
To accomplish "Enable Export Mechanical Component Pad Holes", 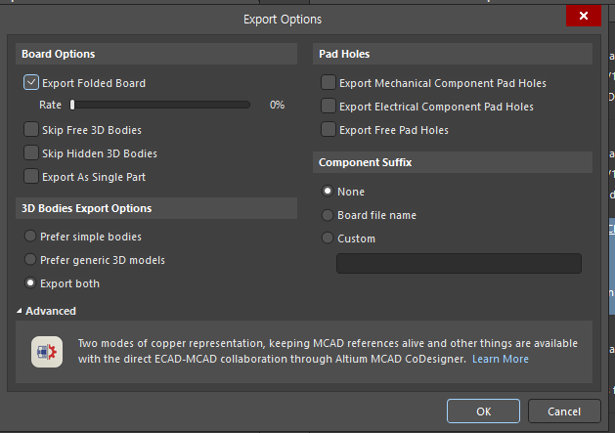I will (329, 82).
